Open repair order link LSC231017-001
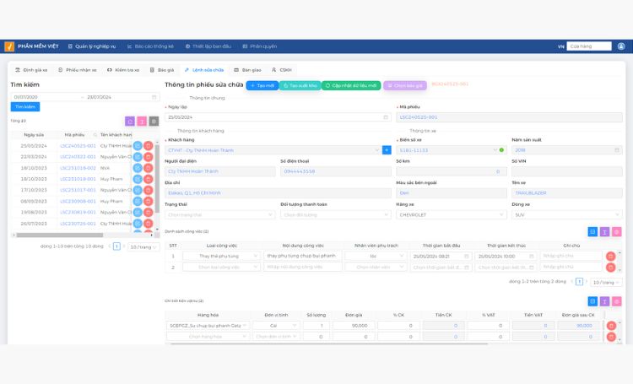 coord(78,190)
